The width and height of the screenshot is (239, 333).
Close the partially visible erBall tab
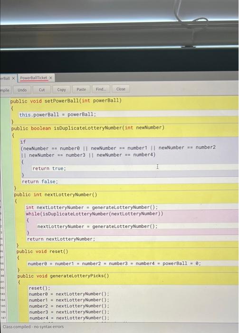pyautogui.click(x=13, y=78)
